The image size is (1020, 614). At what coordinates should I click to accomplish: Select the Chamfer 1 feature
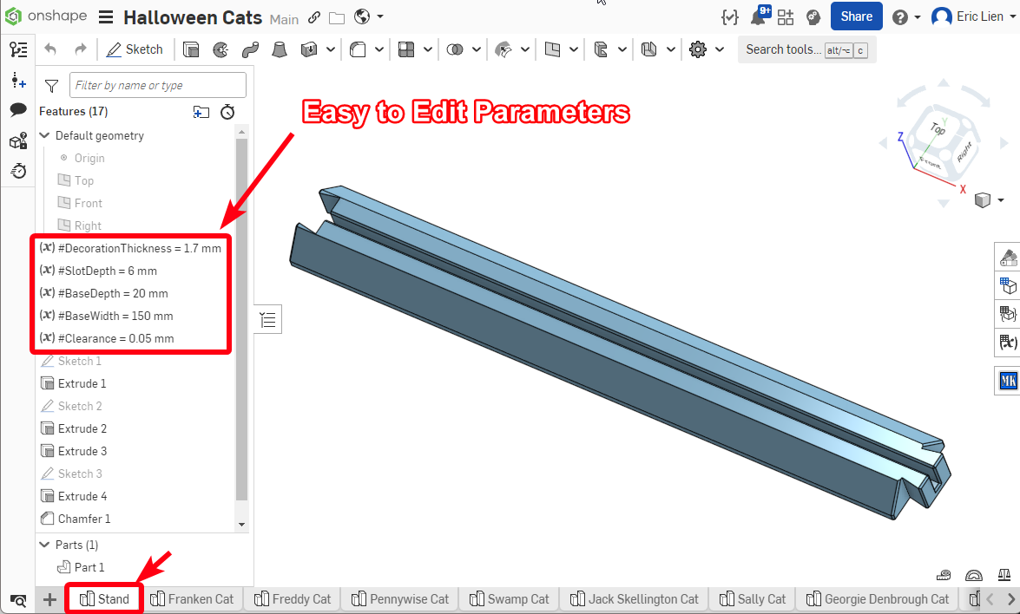[76, 519]
